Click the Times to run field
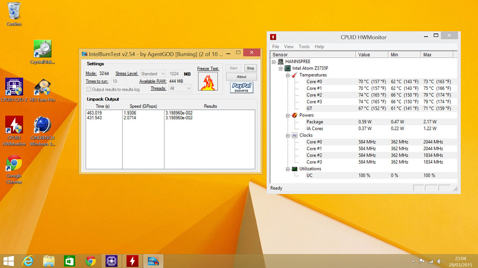The height and width of the screenshot is (268, 478). 118,81
